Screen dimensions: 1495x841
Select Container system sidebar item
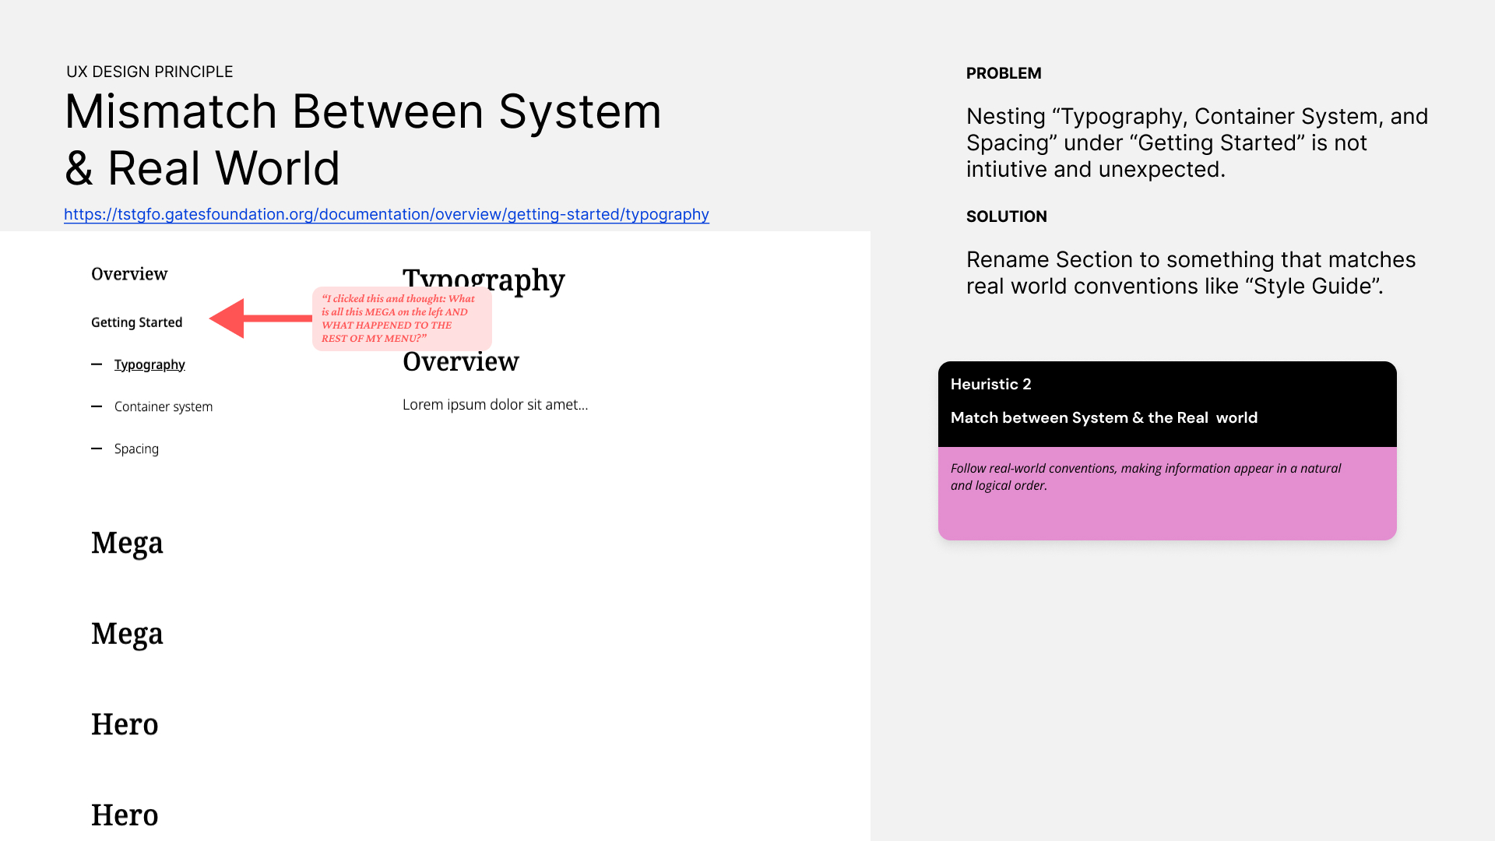pos(163,406)
